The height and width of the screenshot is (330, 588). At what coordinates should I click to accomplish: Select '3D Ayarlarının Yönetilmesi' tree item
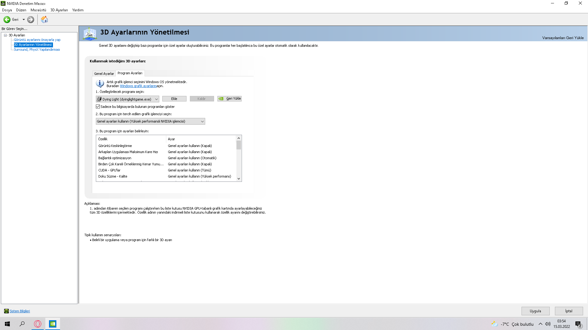click(x=33, y=45)
